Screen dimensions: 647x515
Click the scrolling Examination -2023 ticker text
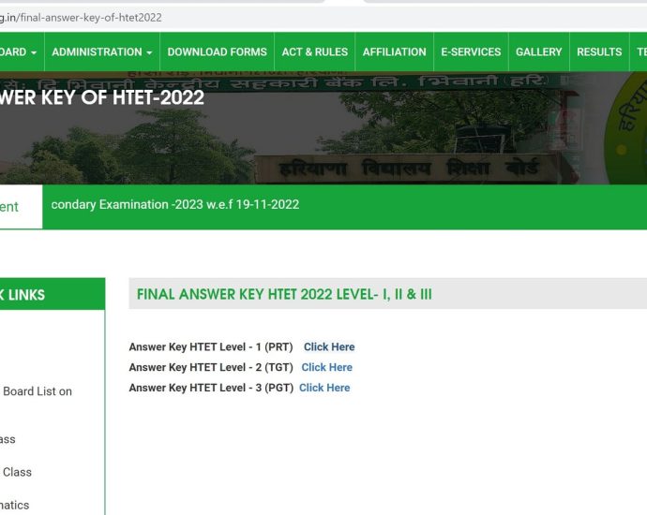(x=174, y=204)
